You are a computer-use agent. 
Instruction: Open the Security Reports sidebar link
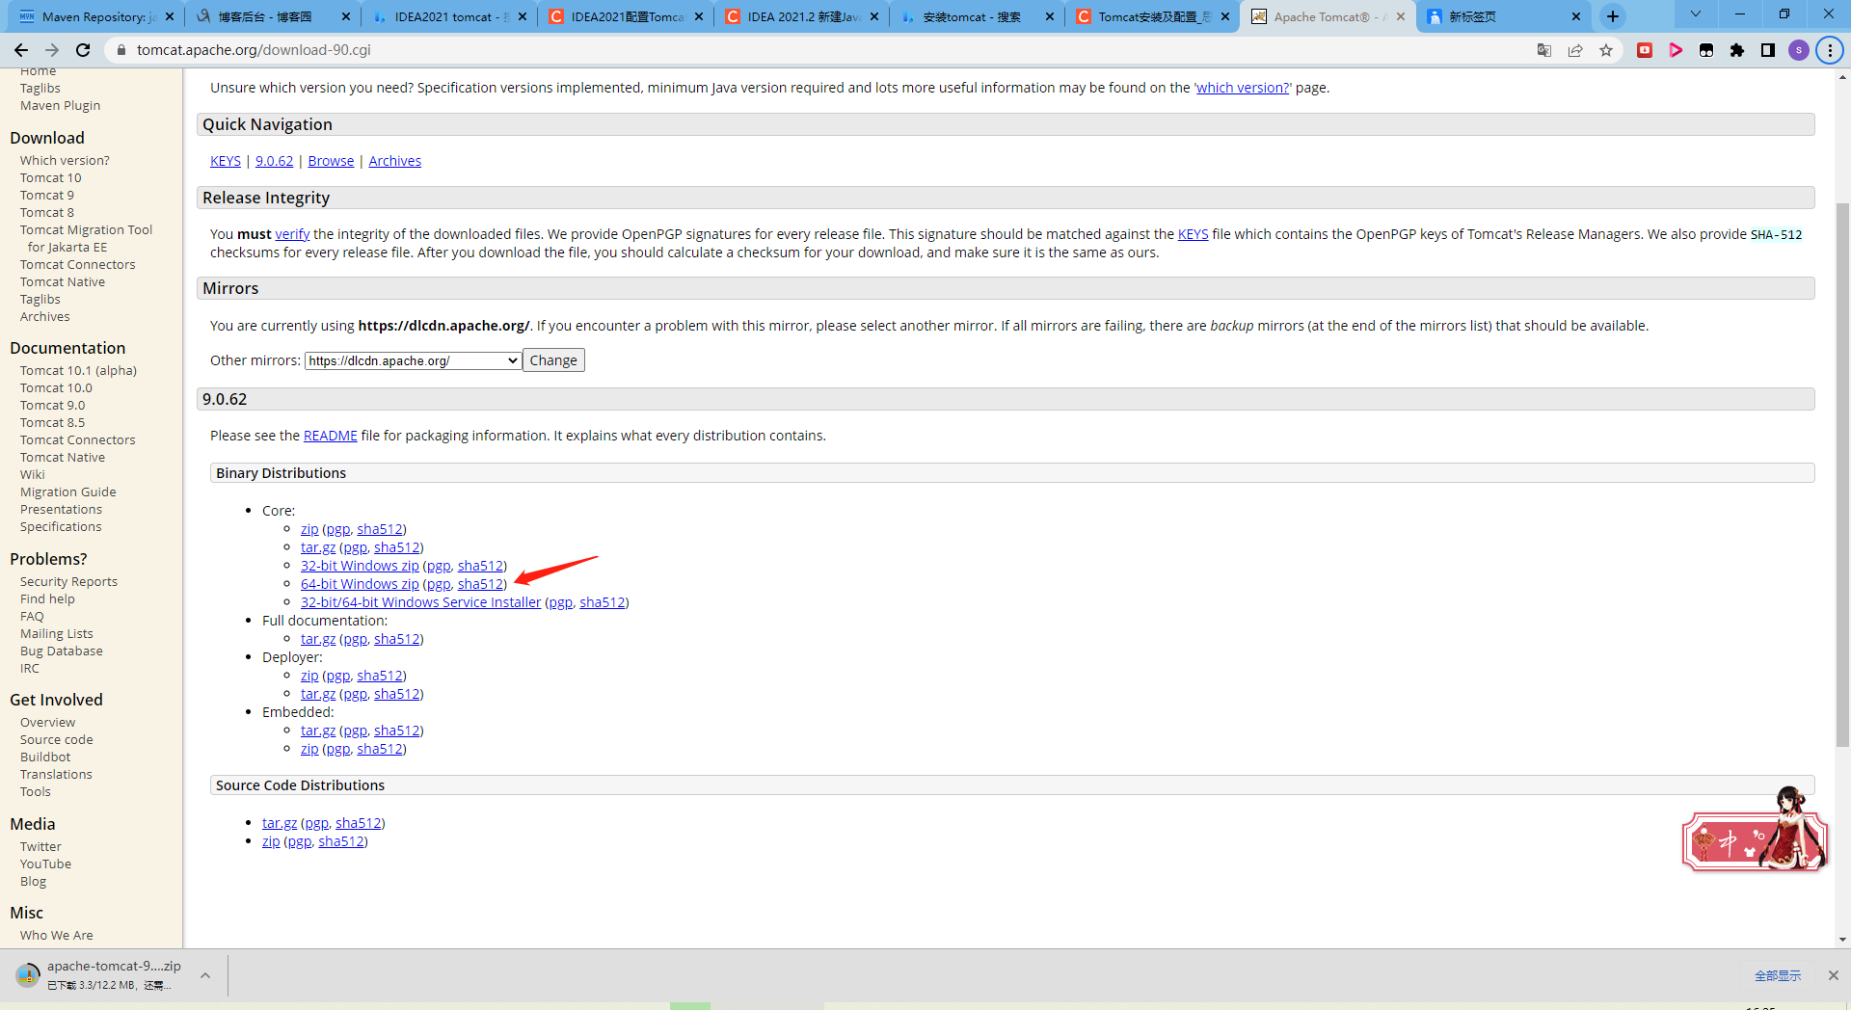pyautogui.click(x=68, y=582)
